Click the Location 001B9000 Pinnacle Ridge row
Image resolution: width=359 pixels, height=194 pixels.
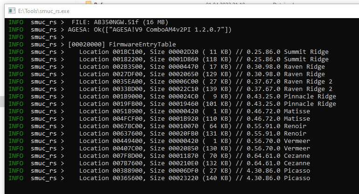point(172,97)
